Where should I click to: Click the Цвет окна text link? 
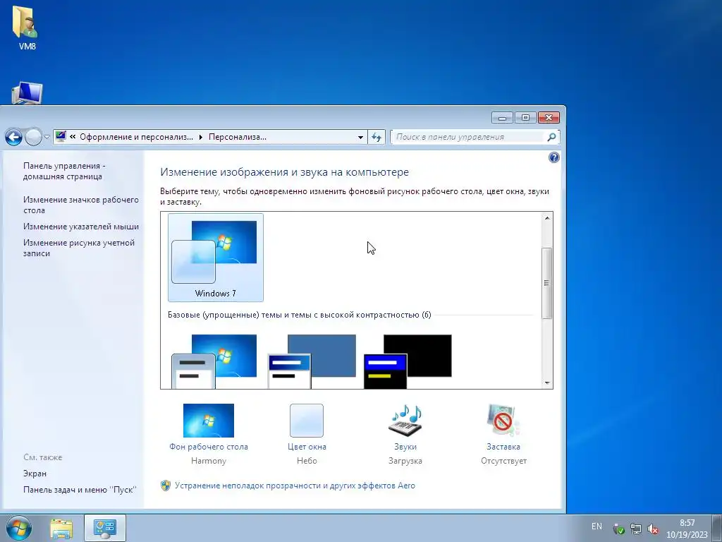click(307, 447)
